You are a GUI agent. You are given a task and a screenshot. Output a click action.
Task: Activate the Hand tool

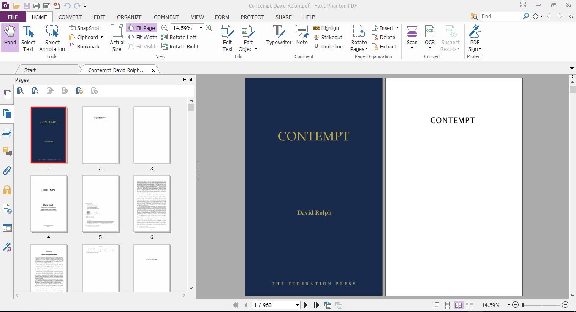tap(10, 38)
